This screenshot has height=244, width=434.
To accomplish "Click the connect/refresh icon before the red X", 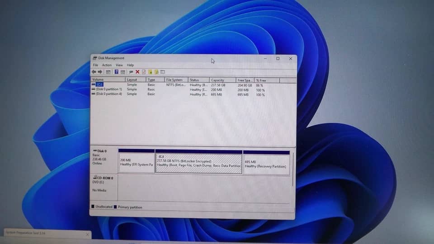I will (131, 72).
